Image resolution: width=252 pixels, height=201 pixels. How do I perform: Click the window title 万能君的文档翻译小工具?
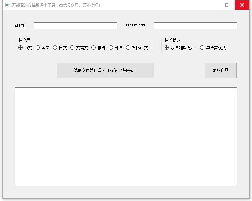34,5
